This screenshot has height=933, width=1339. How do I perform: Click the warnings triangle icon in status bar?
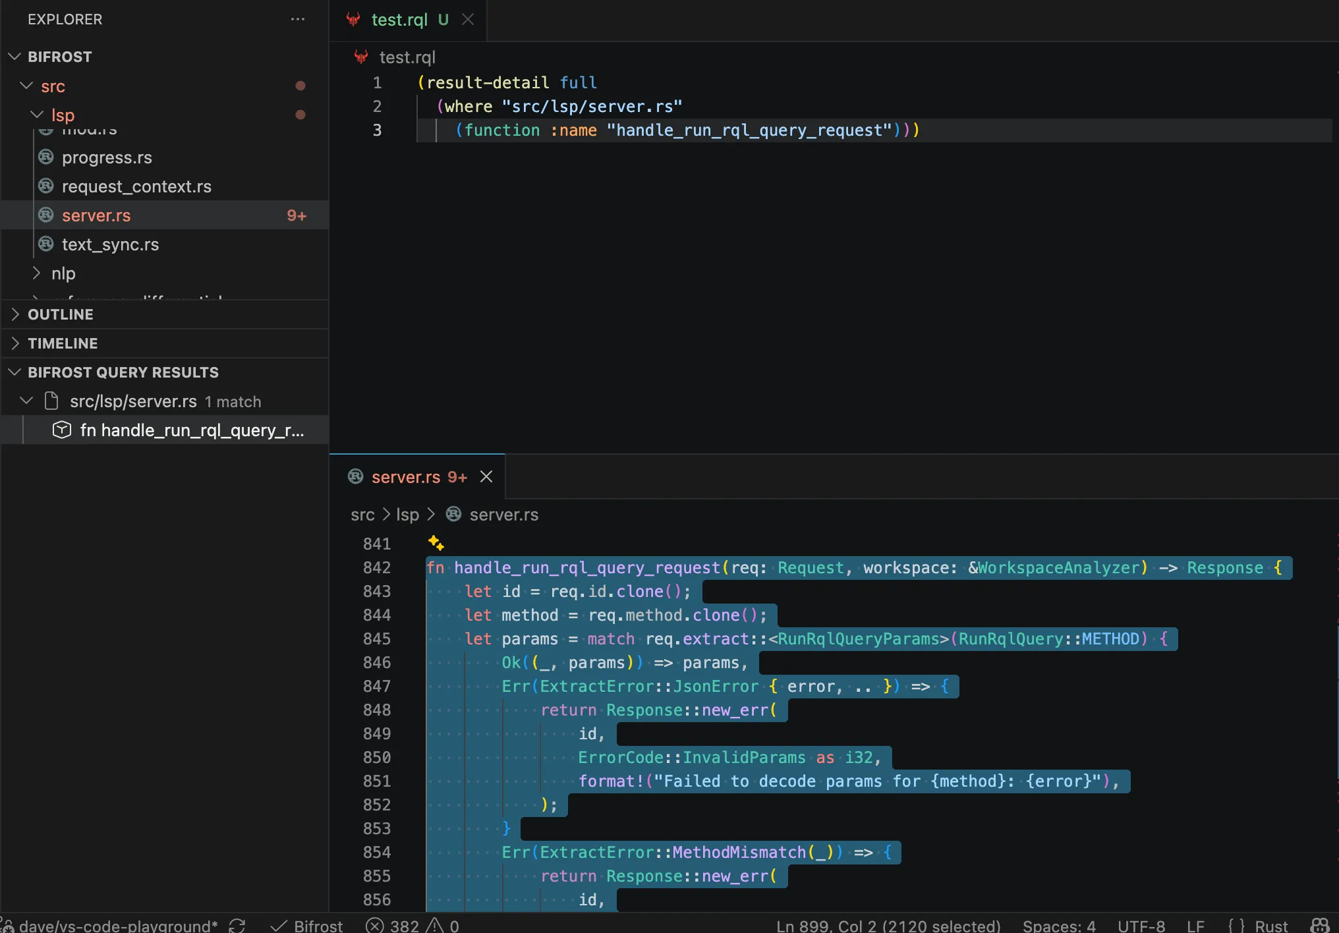pyautogui.click(x=435, y=925)
